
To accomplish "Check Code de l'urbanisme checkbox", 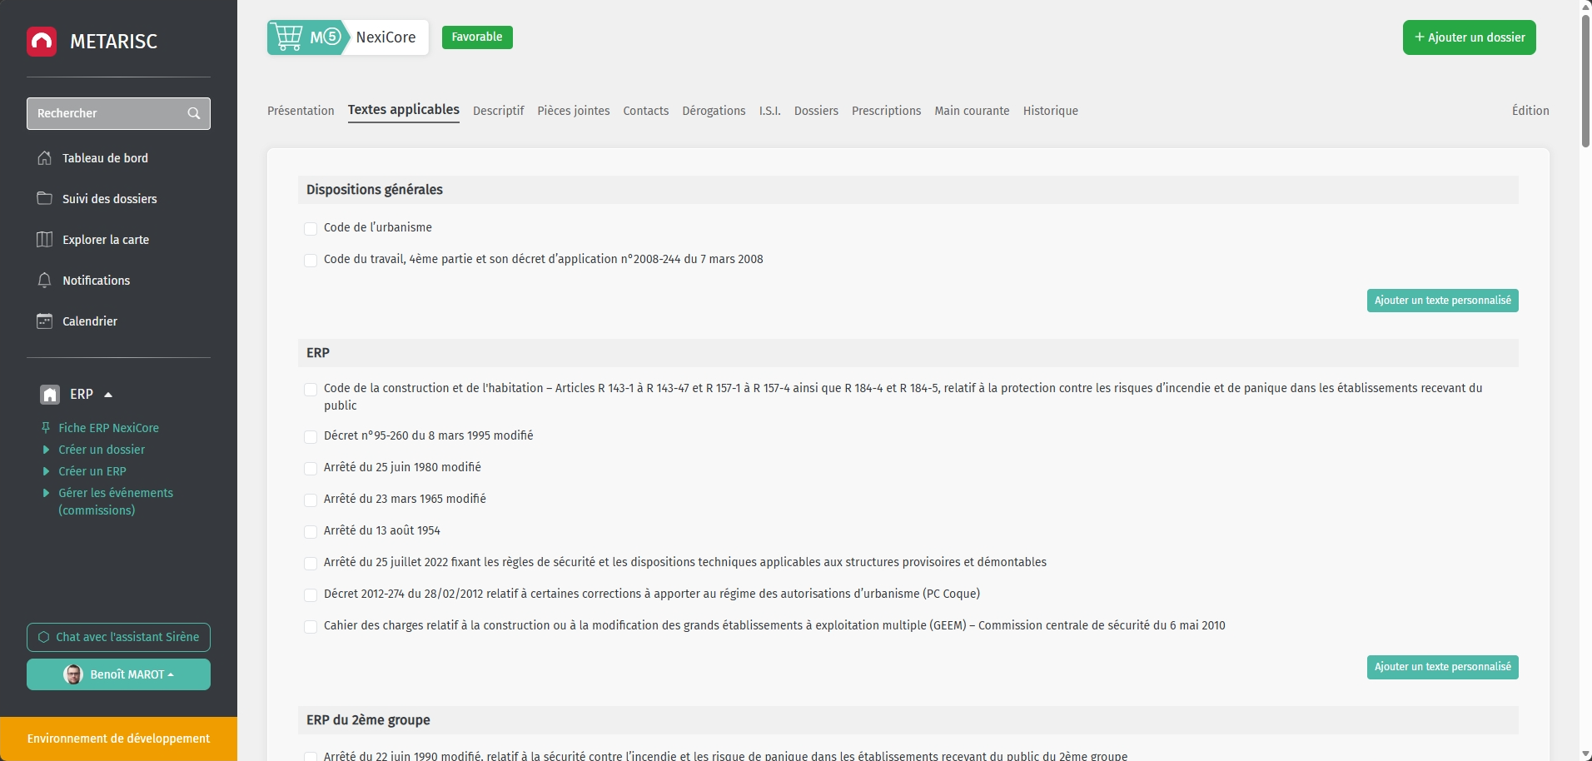I will (x=311, y=228).
